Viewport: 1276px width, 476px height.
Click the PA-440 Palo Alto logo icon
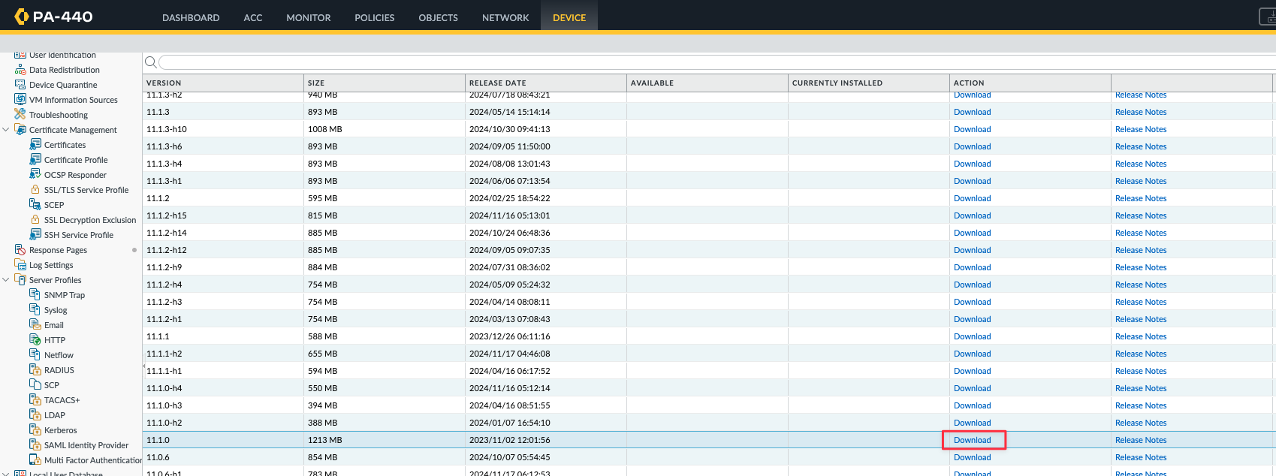click(21, 16)
